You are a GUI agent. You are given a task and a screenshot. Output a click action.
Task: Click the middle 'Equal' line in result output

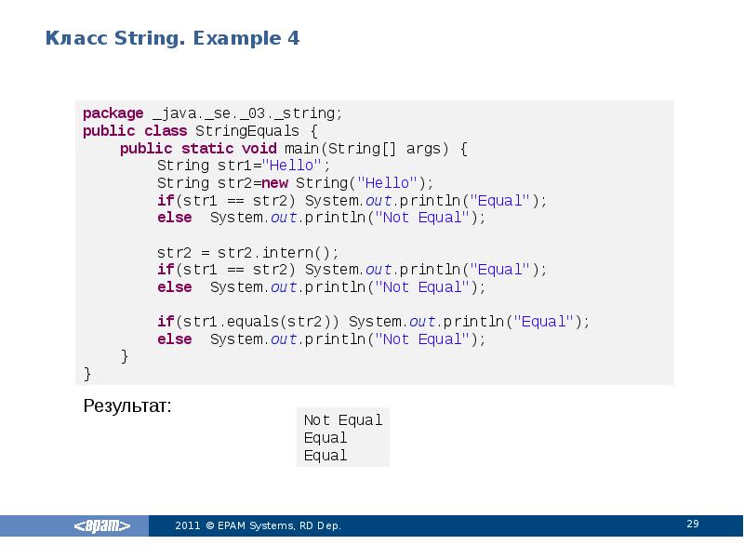pos(325,438)
